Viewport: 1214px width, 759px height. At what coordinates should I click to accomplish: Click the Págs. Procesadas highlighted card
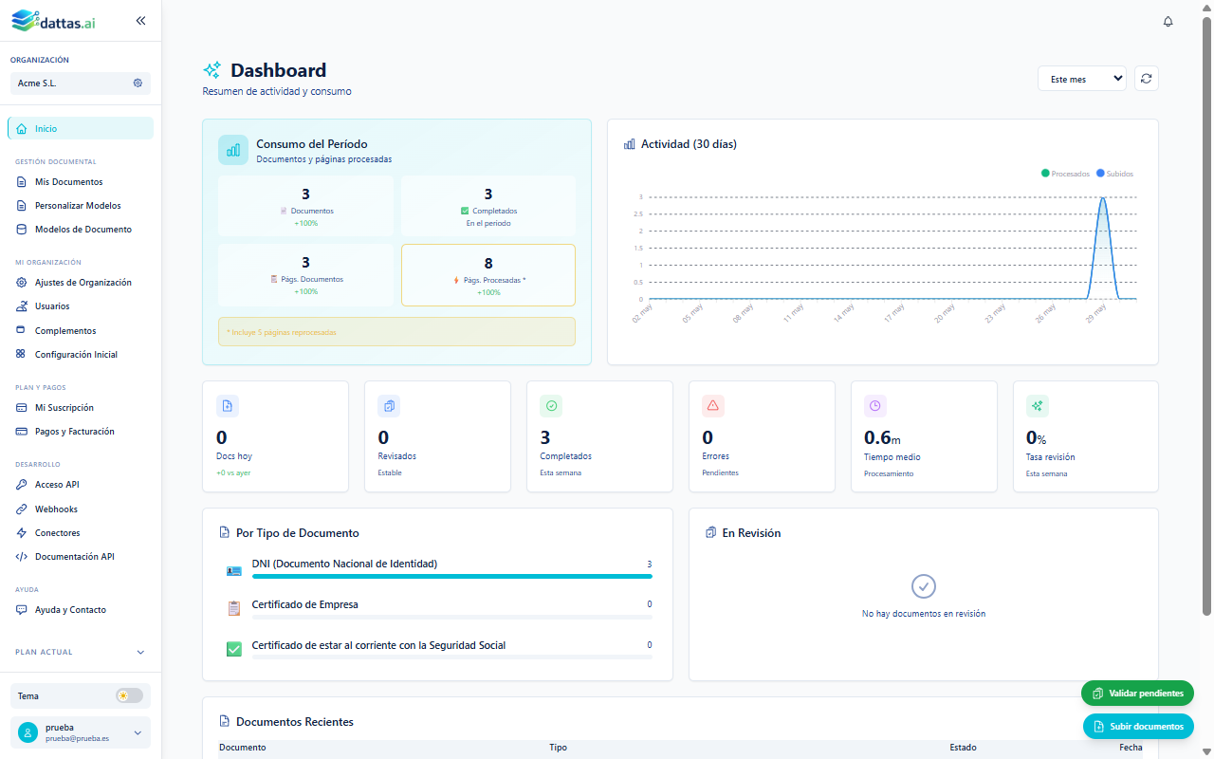487,275
